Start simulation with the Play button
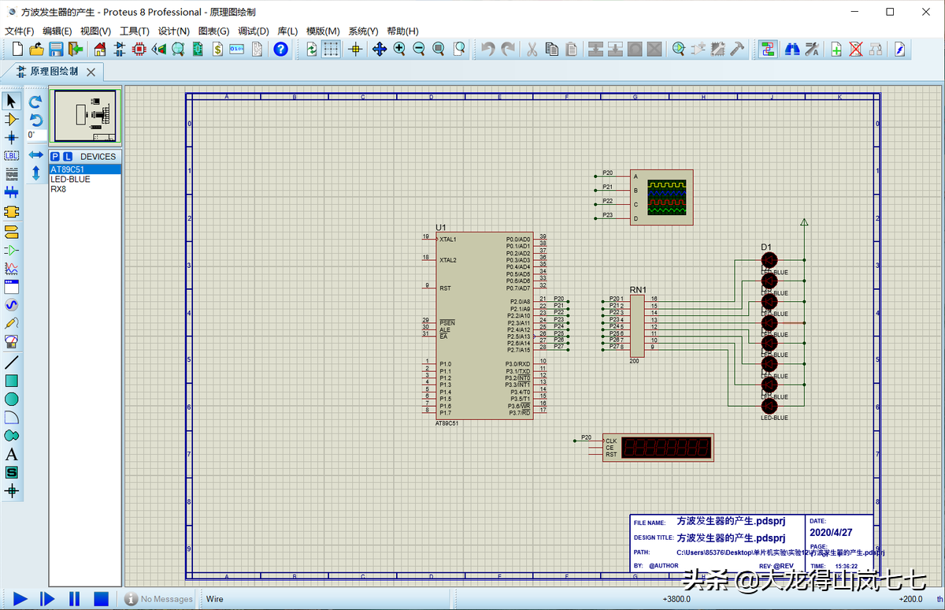945x610 pixels. [20, 599]
